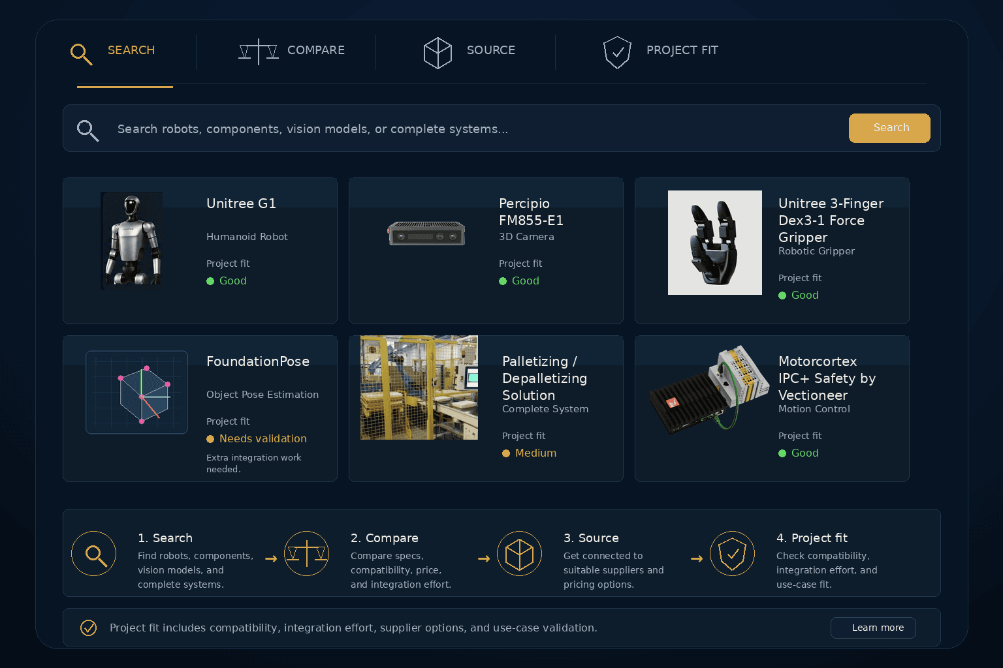Switch to the SEARCH tab
This screenshot has width=1003, height=668.
click(131, 50)
